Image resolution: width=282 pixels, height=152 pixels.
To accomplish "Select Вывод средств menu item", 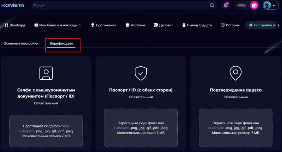I will point(197,25).
